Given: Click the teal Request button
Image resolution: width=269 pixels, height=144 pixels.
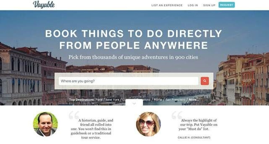Looking at the screenshot, I should tap(226, 5).
